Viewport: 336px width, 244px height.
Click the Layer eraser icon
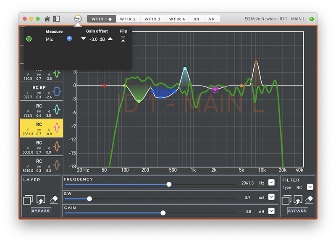pyautogui.click(x=54, y=199)
